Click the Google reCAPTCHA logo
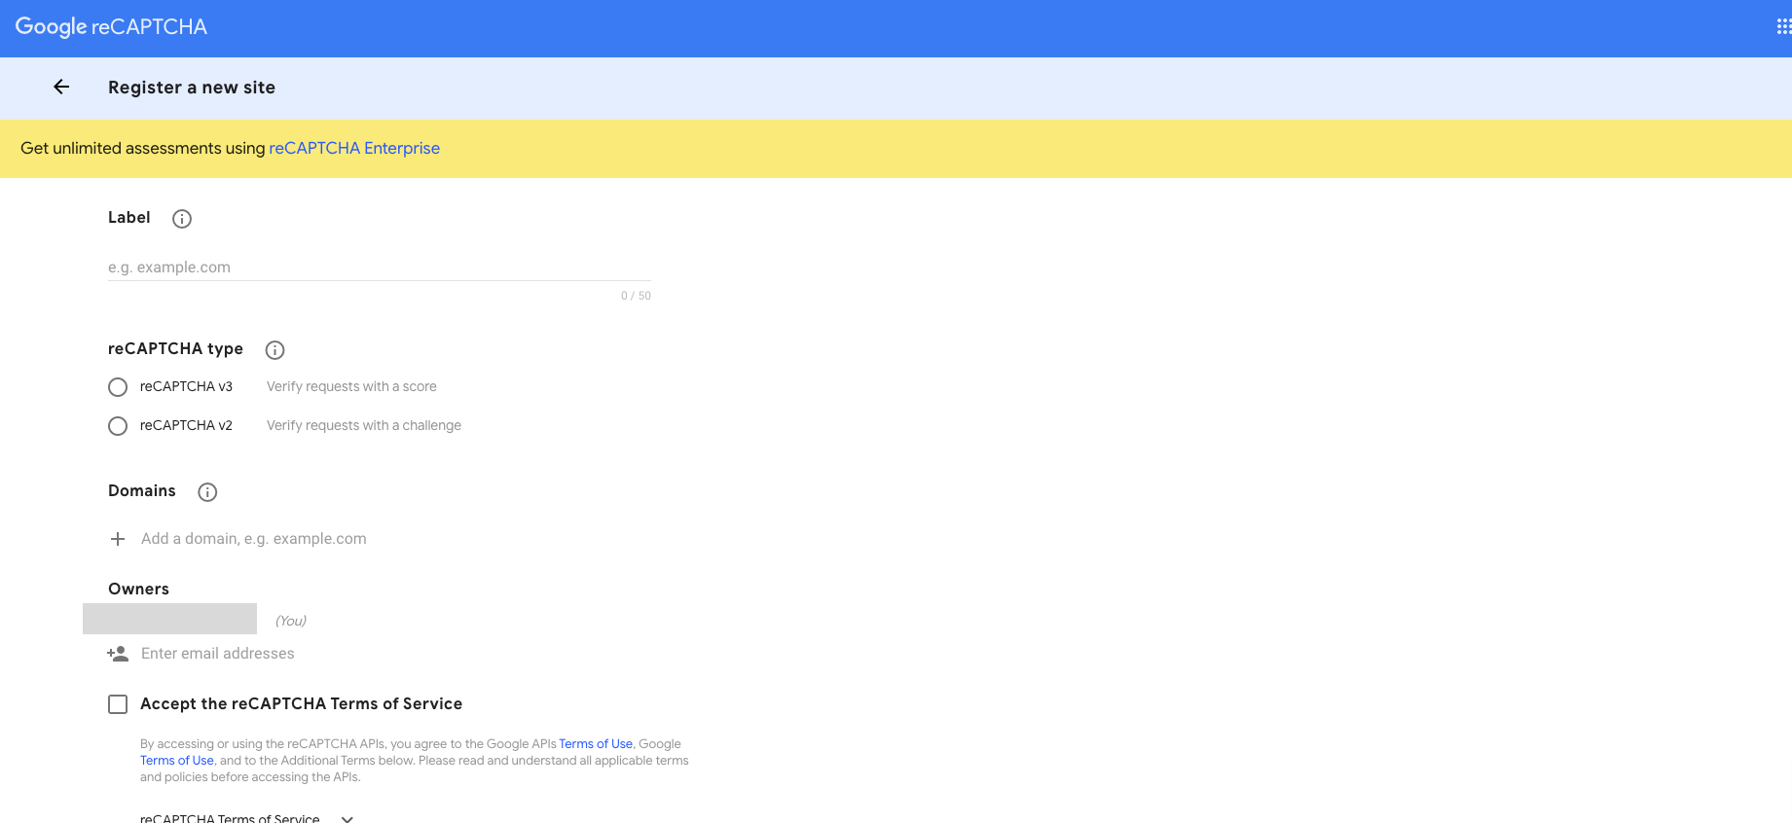 click(111, 27)
